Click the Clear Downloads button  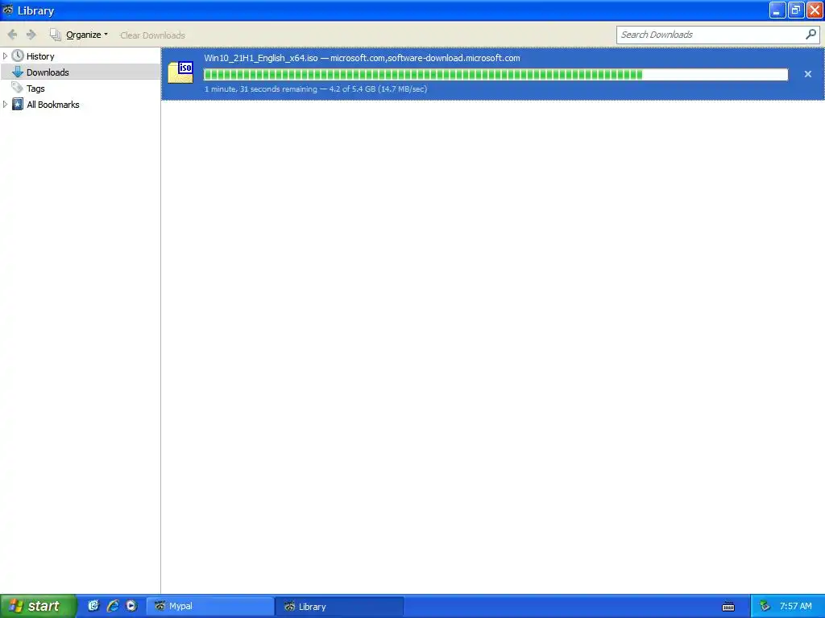(152, 35)
